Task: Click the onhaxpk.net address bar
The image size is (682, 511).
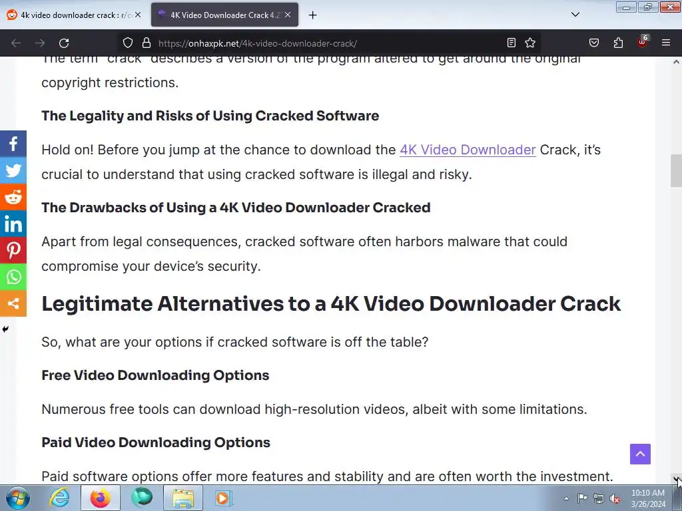Action: (x=328, y=43)
